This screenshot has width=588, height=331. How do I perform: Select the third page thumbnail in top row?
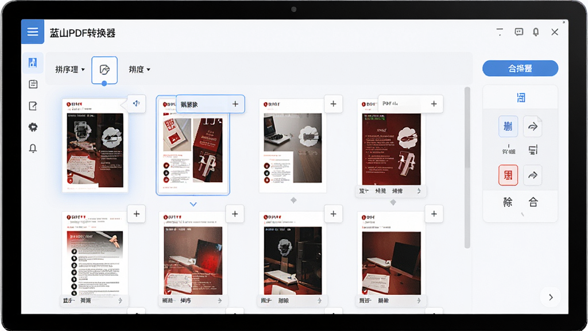pyautogui.click(x=292, y=145)
